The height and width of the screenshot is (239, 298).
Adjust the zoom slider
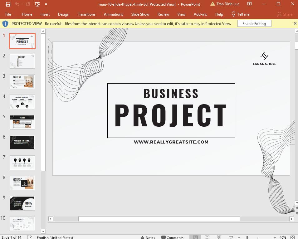point(247,237)
